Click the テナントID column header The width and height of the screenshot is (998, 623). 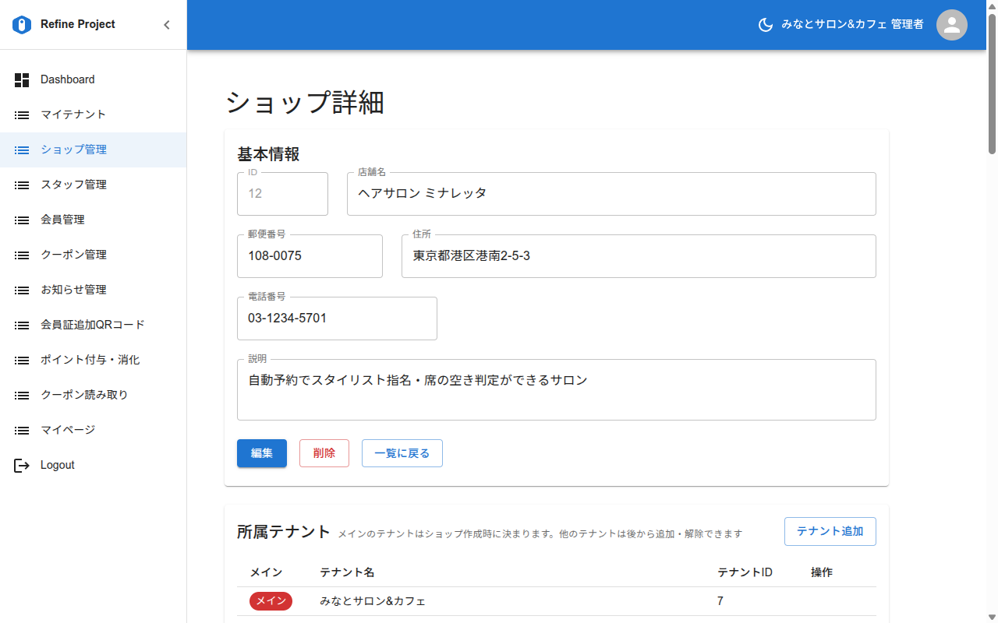745,572
